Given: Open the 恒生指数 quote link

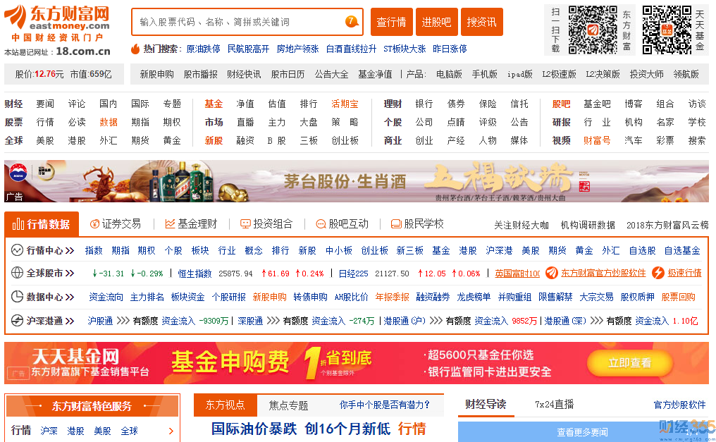Looking at the screenshot, I should pyautogui.click(x=195, y=274).
